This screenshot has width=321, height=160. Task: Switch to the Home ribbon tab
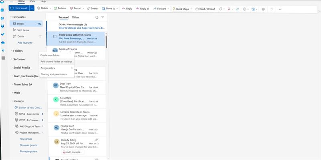click(x=21, y=1)
